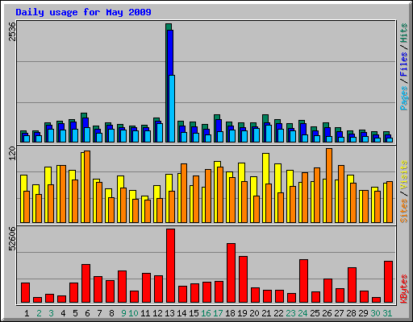
Task: Click the day 22 axis label
Action: pyautogui.click(x=278, y=313)
